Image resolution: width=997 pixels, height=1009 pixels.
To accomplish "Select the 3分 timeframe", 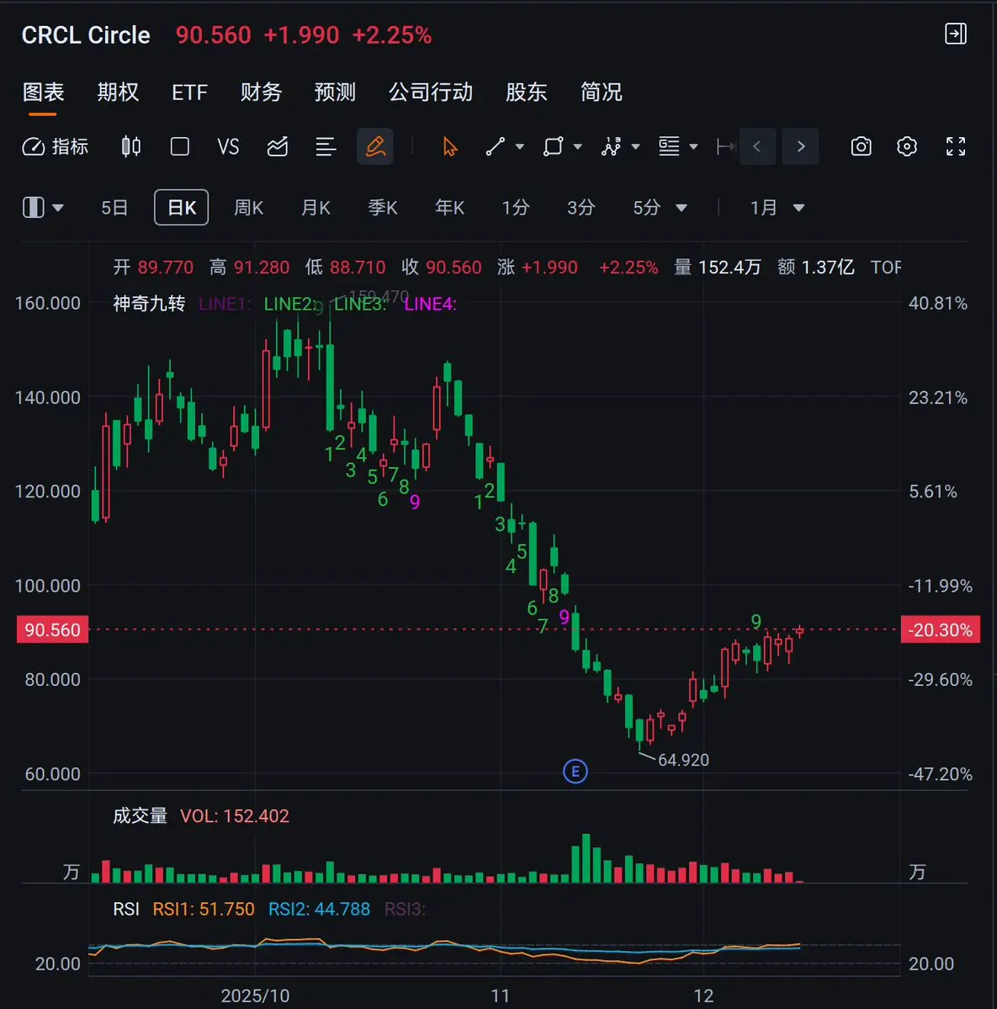I will [x=581, y=207].
